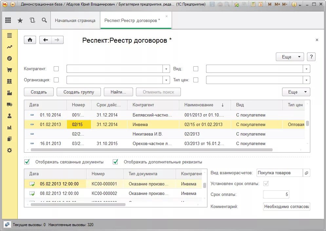Image resolution: width=326 pixels, height=231 pixels.
Task: Open the gear administration section
Action: 10,150
